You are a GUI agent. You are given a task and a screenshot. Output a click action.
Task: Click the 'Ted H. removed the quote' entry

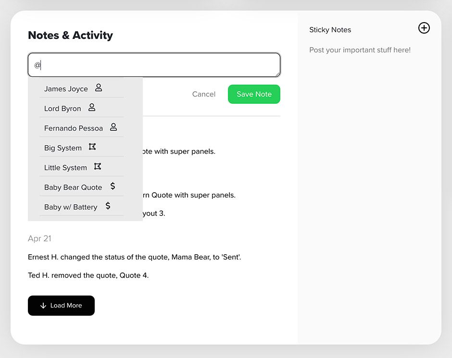pyautogui.click(x=88, y=275)
